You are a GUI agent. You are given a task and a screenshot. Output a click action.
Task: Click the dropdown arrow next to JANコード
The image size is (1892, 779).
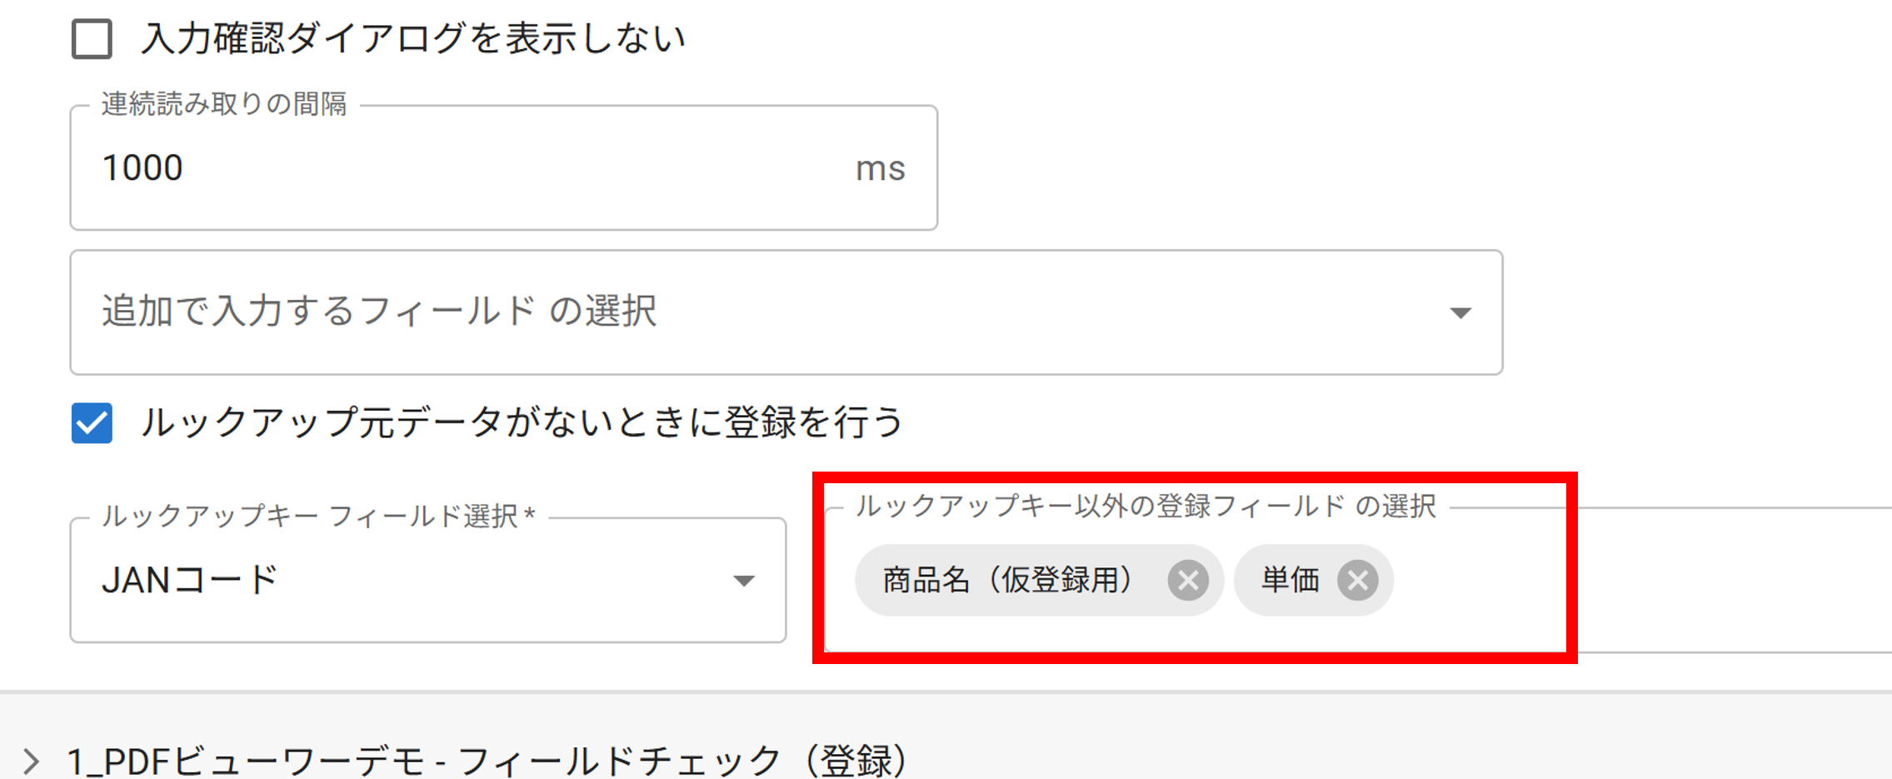tap(744, 581)
